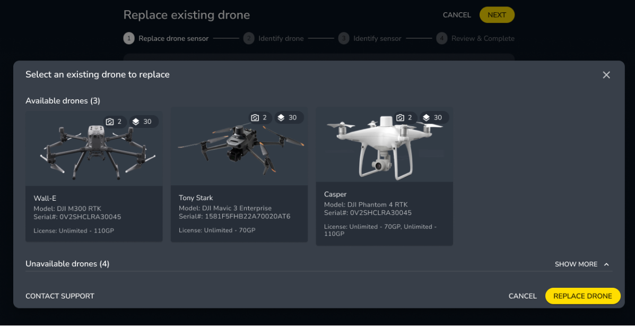Image resolution: width=635 pixels, height=326 pixels.
Task: Click the stacked layers icon on Tony Stark
Action: [x=281, y=117]
